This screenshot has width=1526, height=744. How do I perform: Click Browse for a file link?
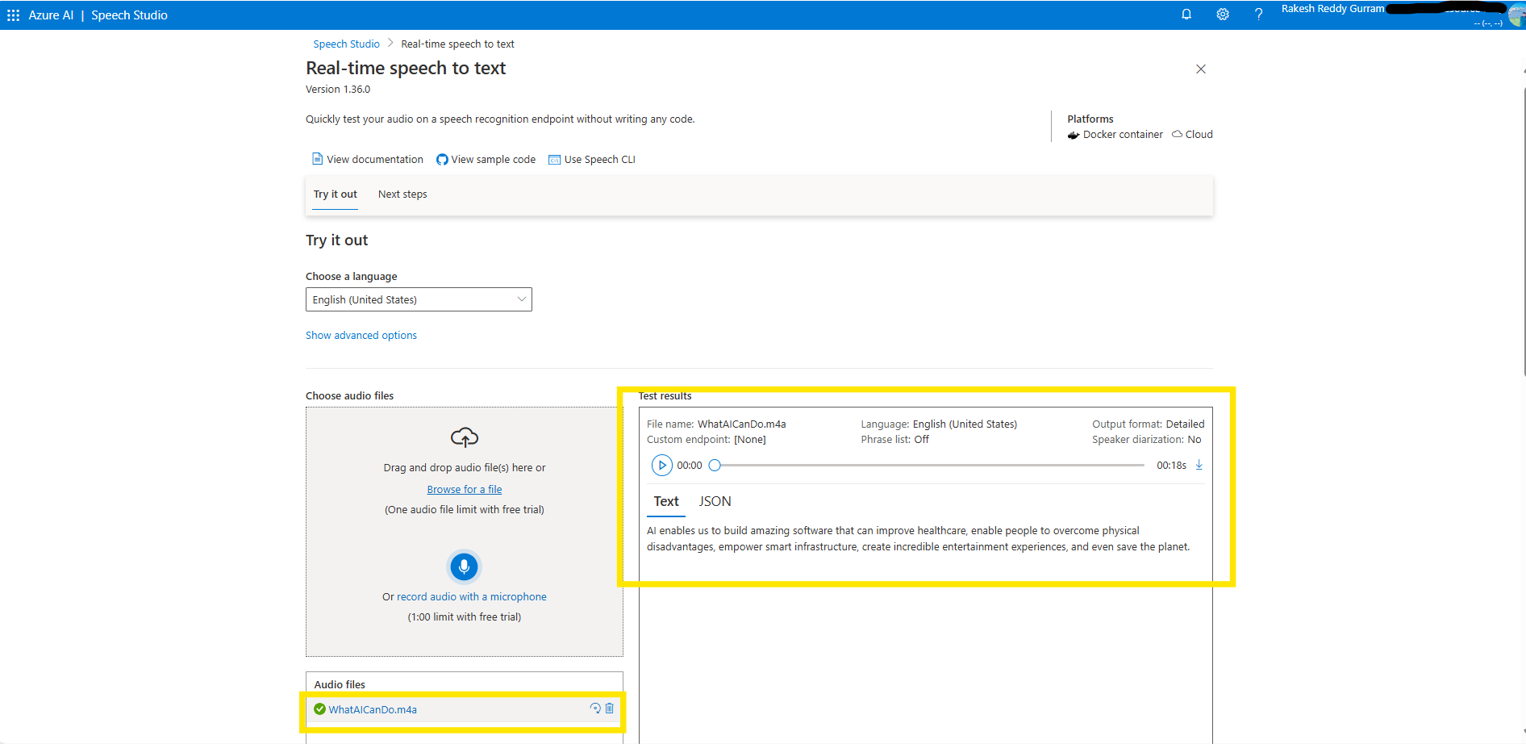pyautogui.click(x=464, y=489)
